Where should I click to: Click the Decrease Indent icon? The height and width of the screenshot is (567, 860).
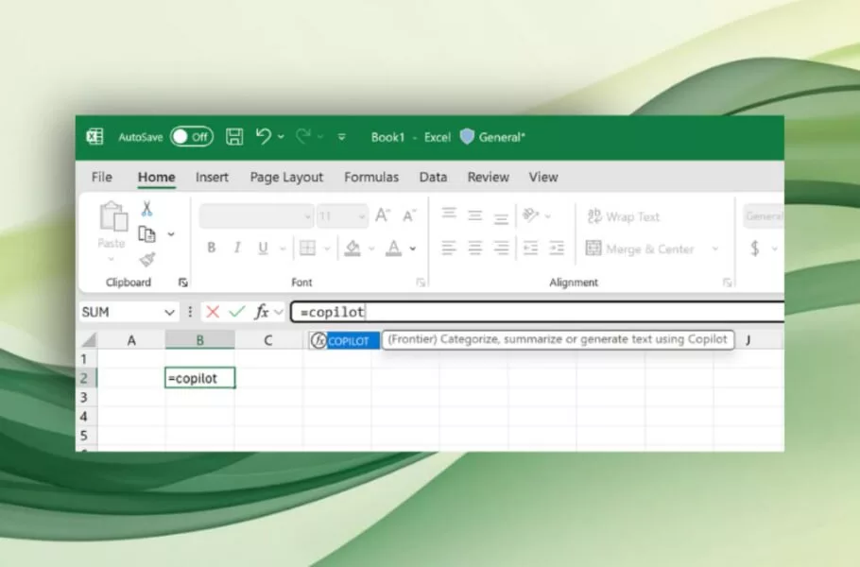coord(531,248)
